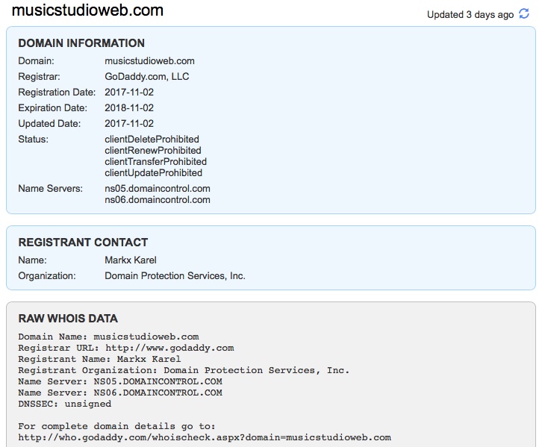Click raw line Name Server: NS05.DOMAINCONTROL.COM
545x447 pixels.
[x=120, y=381]
